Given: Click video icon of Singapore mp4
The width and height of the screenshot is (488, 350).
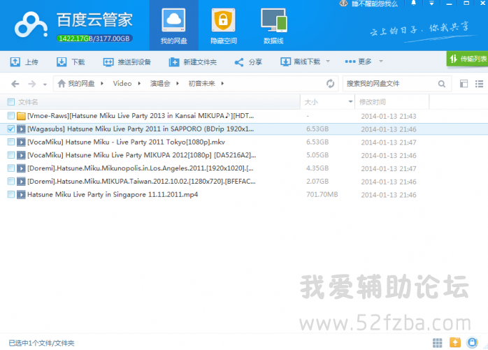Looking at the screenshot, I should [x=21, y=194].
